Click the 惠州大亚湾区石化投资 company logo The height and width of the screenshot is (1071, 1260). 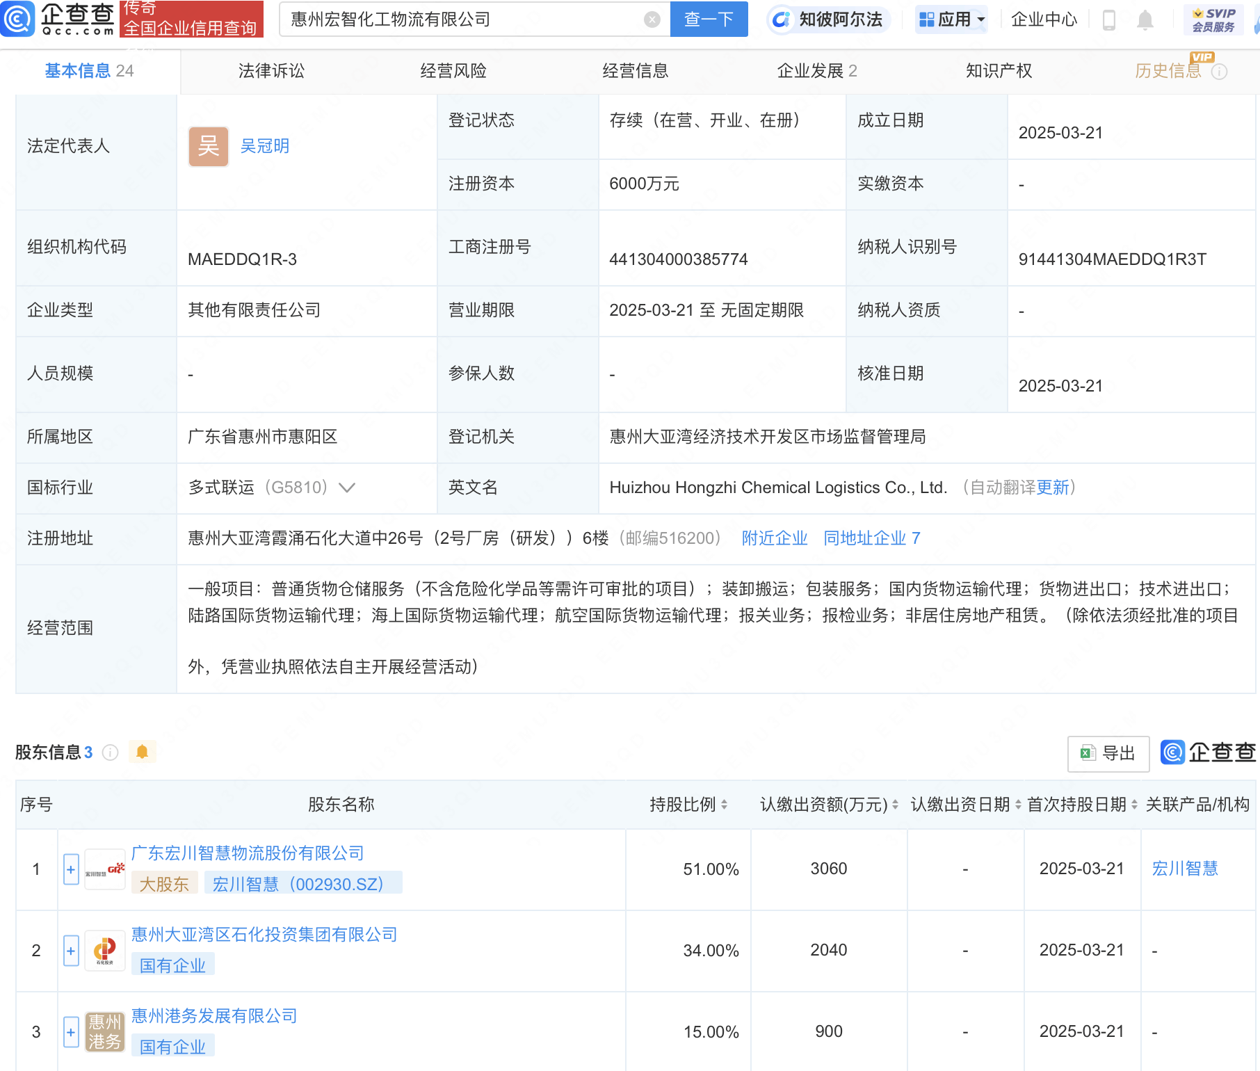(105, 951)
